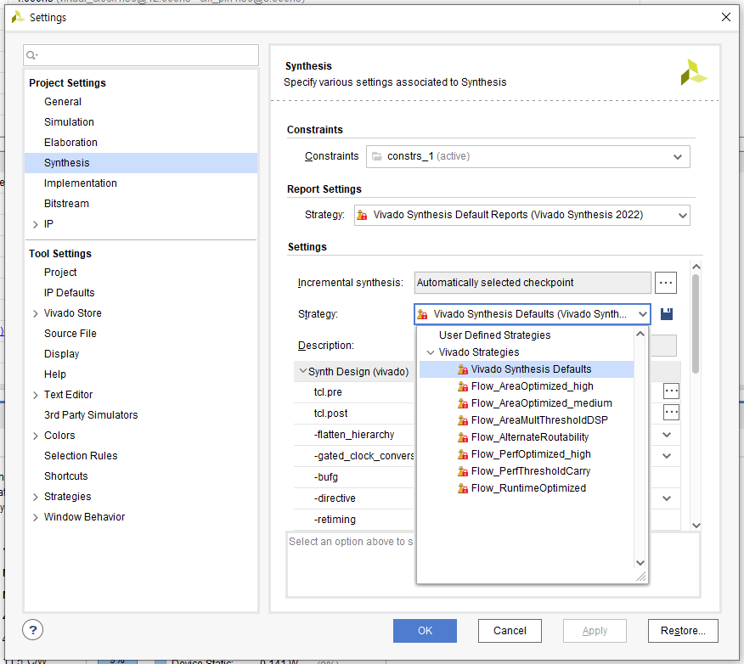Expand the Colors node
This screenshot has height=664, width=744.
pos(35,436)
